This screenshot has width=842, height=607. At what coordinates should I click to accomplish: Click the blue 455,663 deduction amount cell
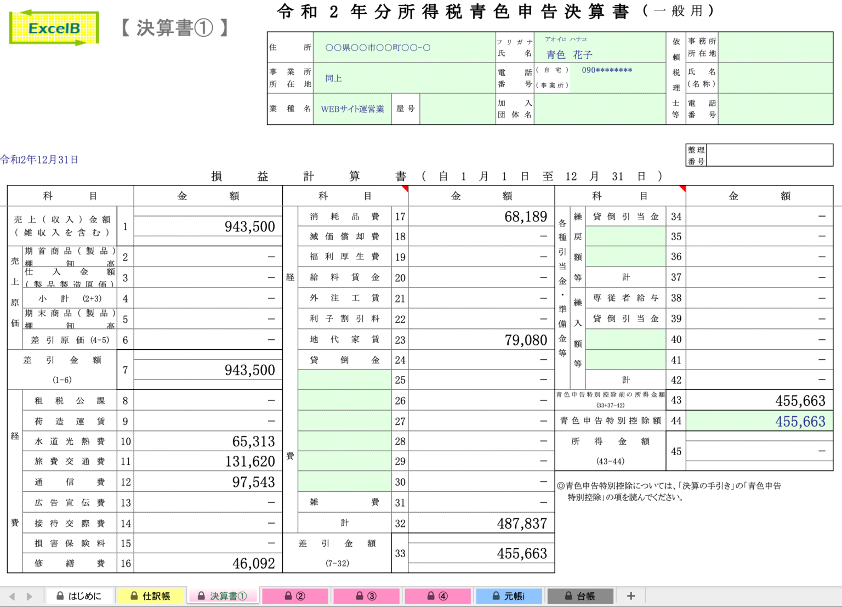[x=758, y=421]
